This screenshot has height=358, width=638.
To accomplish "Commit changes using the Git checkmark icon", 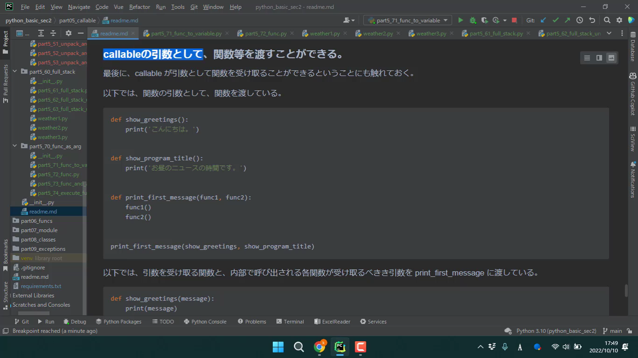I will pos(555,20).
